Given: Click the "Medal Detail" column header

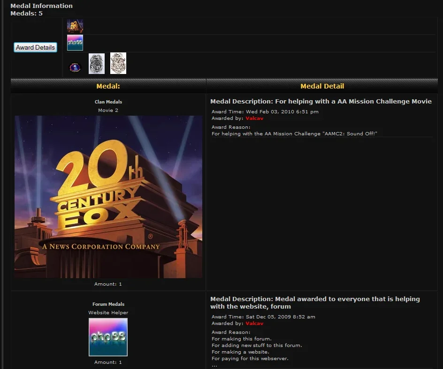Looking at the screenshot, I should tap(322, 86).
